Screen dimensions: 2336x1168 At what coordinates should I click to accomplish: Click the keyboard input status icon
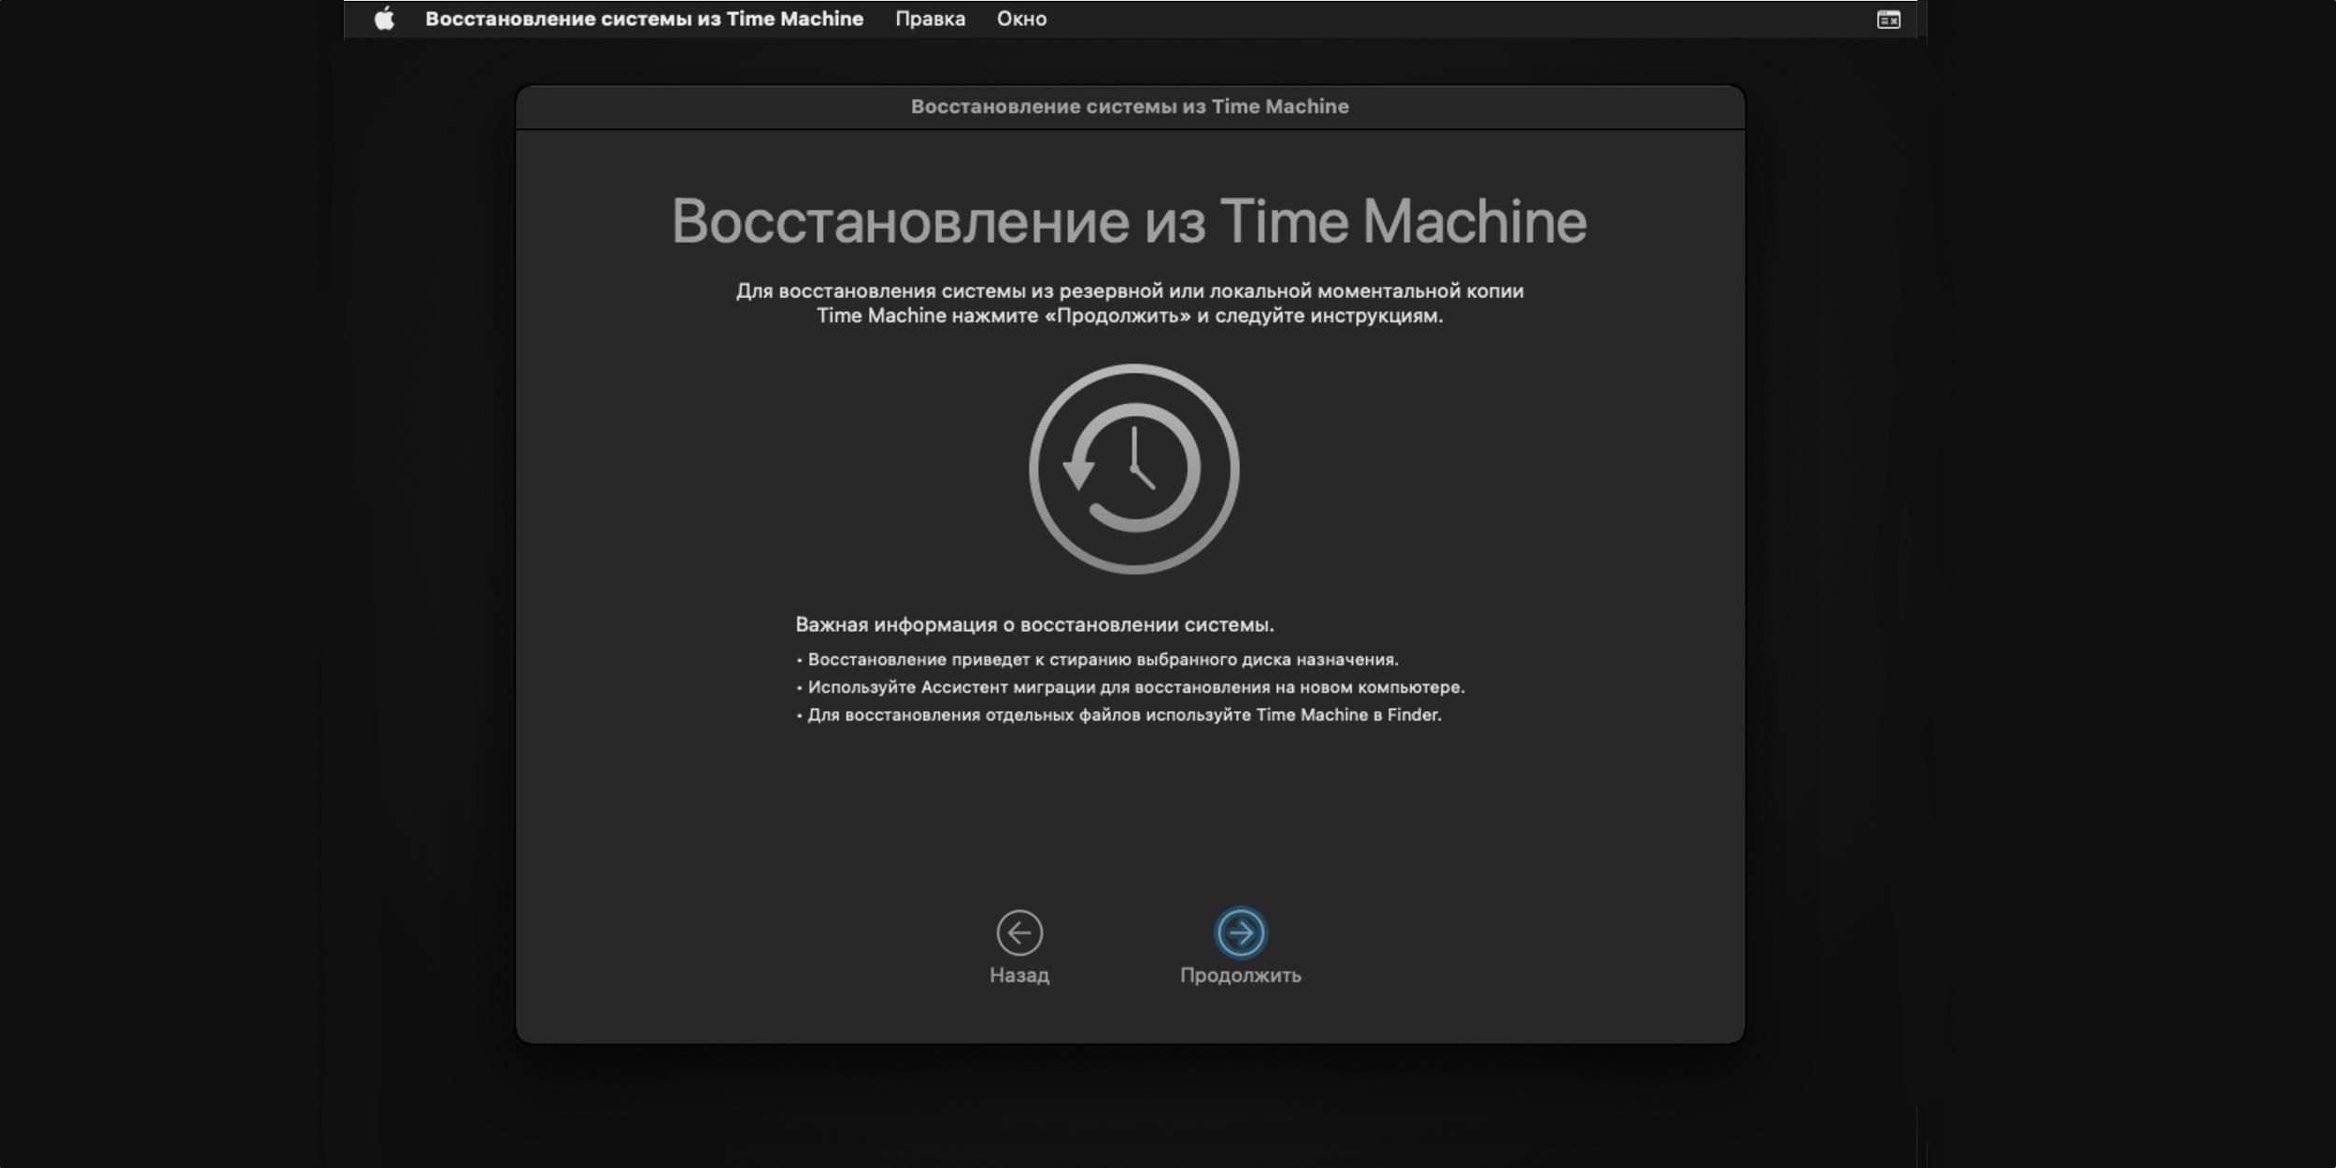pyautogui.click(x=1888, y=20)
